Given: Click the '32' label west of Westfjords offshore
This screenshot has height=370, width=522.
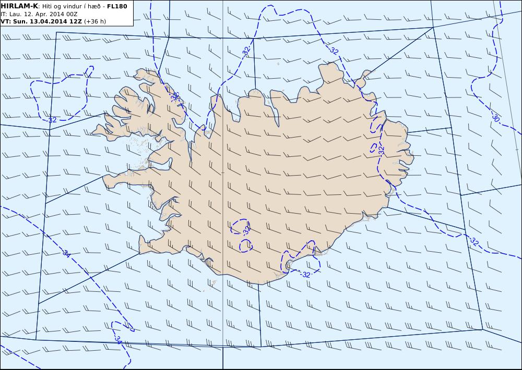Looking at the screenshot, I should point(53,120).
